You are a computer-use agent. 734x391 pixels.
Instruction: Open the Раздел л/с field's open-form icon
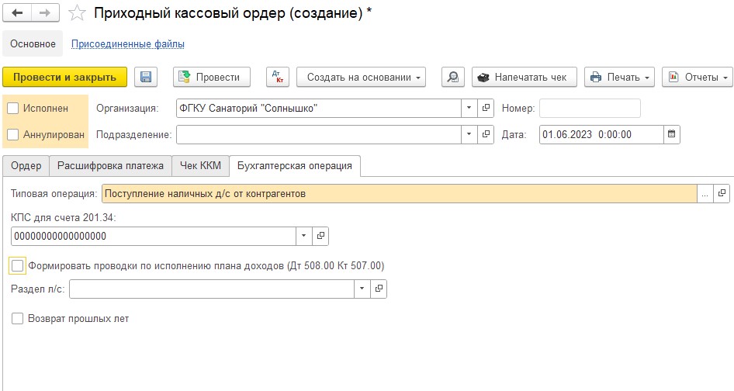[379, 289]
